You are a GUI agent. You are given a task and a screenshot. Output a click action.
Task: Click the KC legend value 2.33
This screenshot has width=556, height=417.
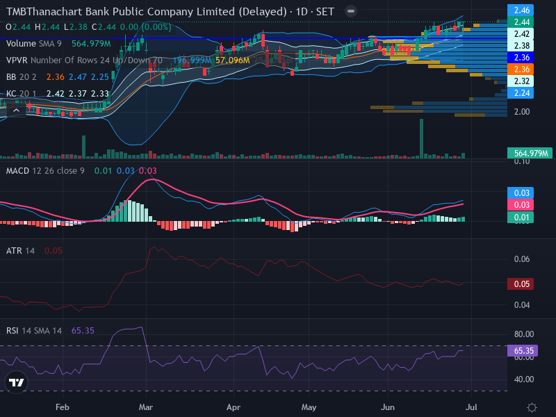tap(100, 94)
